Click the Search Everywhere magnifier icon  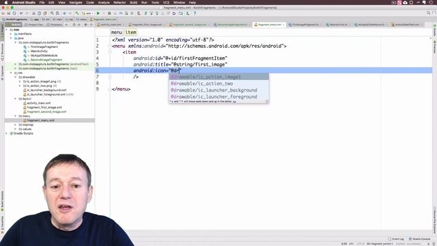428,13
